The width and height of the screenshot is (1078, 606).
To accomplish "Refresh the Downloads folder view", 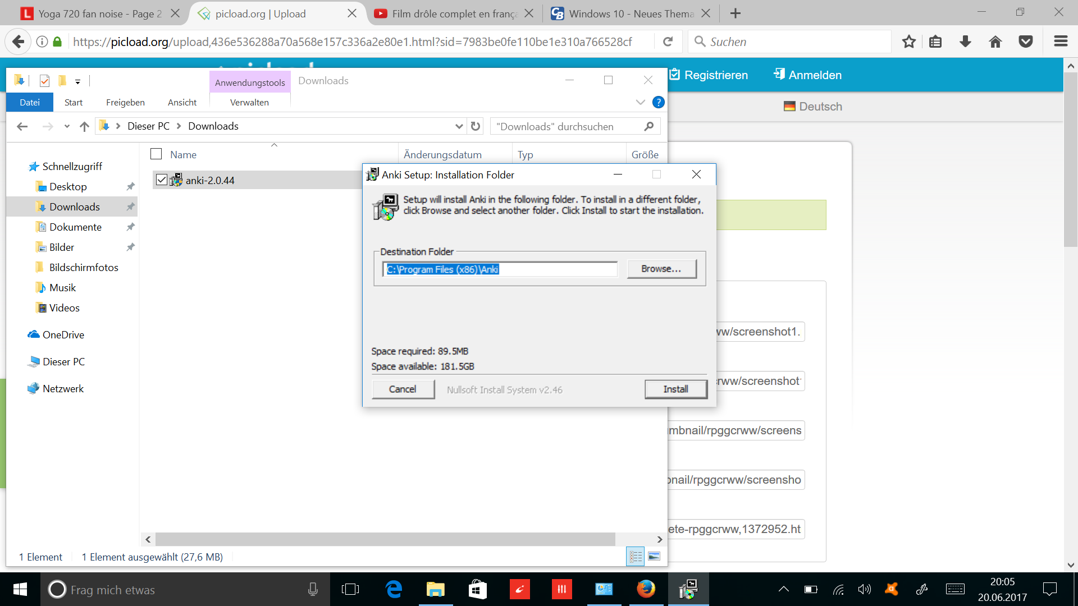I will (x=476, y=126).
